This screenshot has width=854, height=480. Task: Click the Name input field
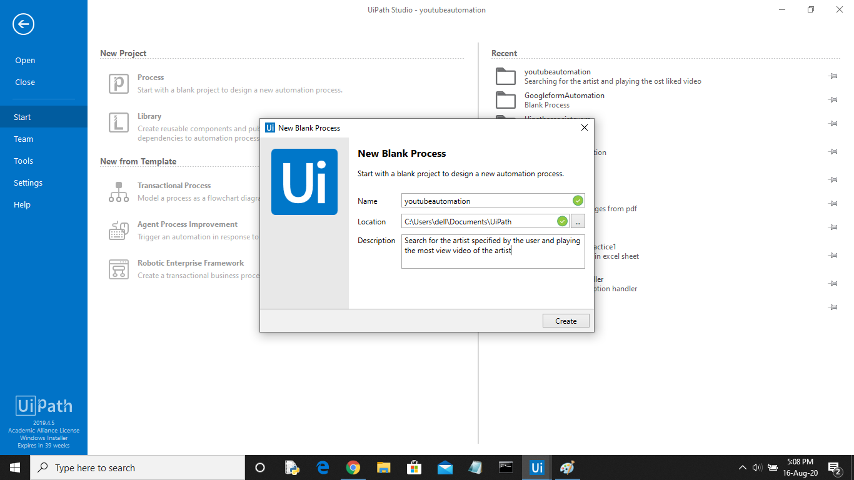[x=493, y=201]
